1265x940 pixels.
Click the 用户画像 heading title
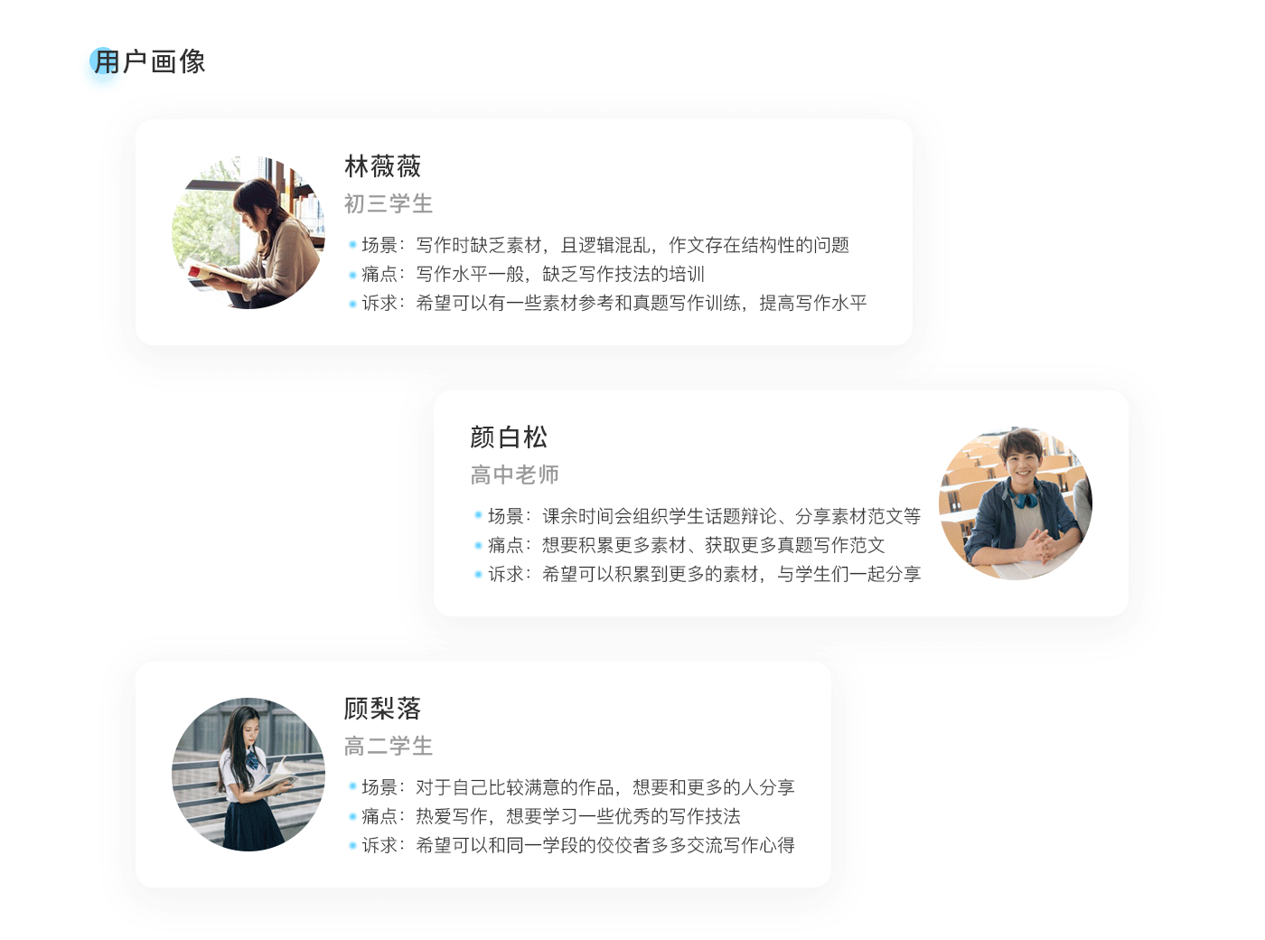150,61
